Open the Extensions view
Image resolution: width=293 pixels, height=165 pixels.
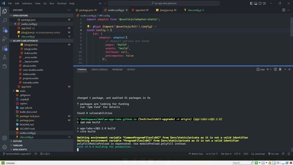(5, 48)
